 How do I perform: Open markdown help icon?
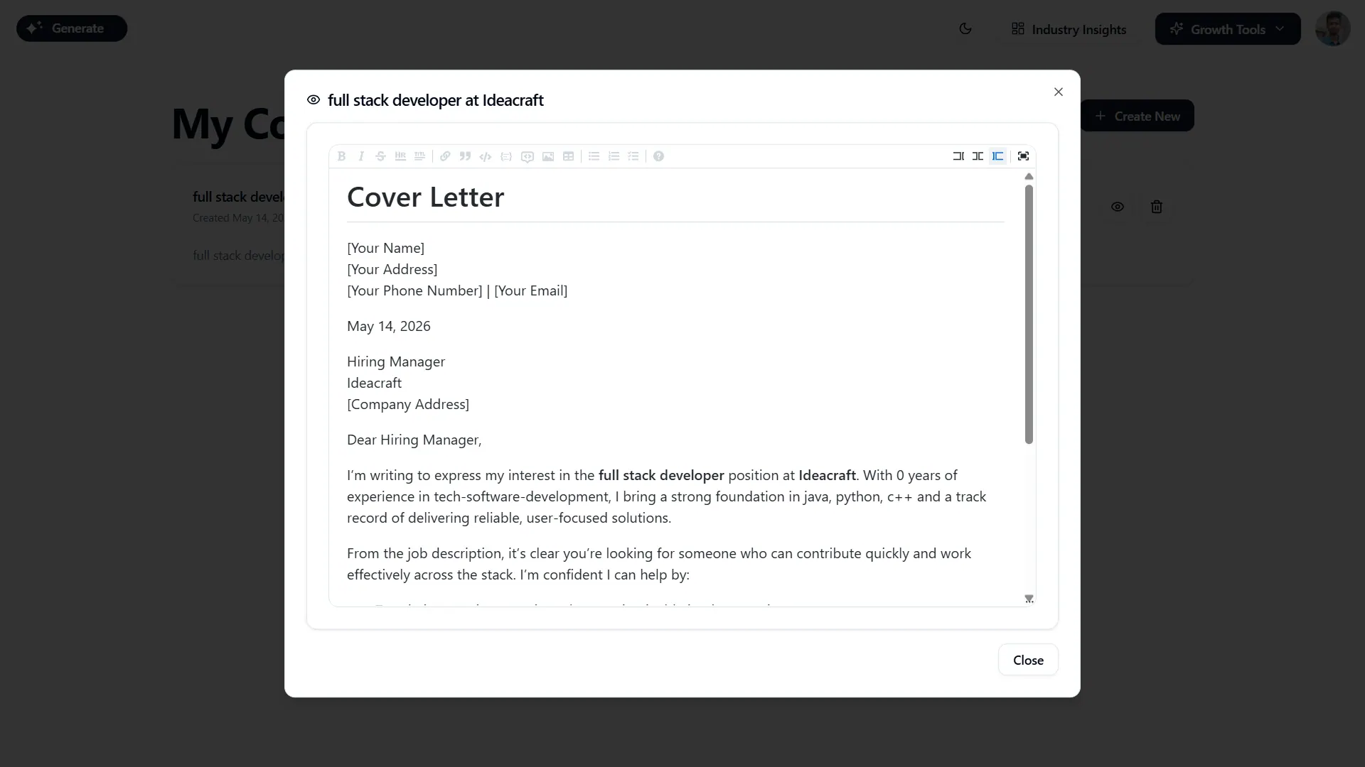pyautogui.click(x=659, y=156)
